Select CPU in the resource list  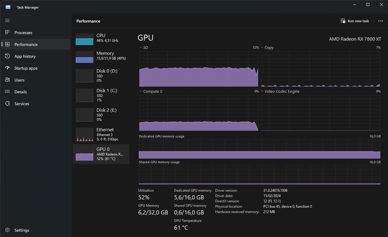(x=101, y=39)
